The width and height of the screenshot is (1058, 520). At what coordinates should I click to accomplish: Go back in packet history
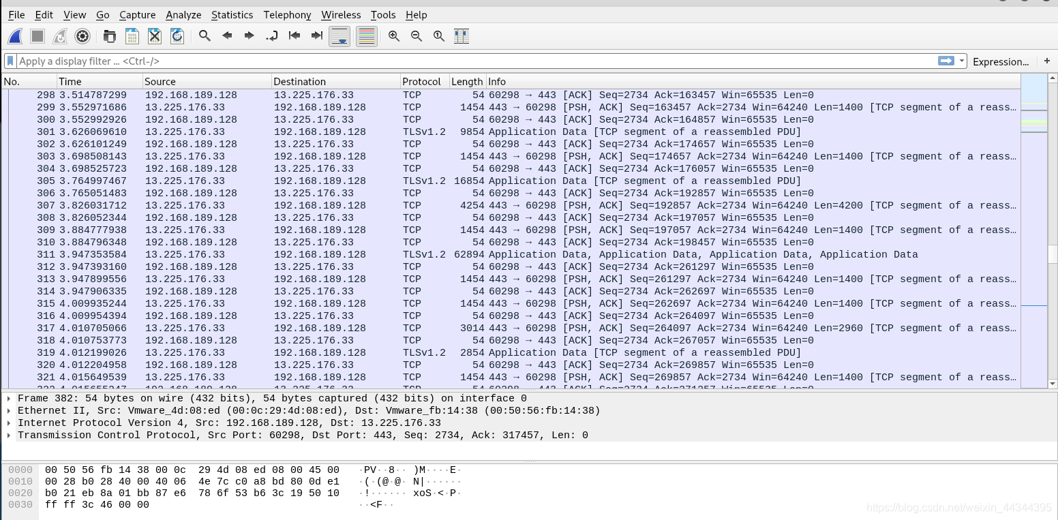(x=227, y=36)
